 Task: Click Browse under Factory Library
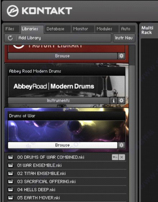[63, 56]
